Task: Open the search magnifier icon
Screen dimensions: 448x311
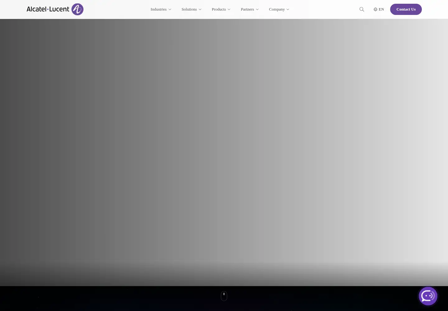Action: pos(362,9)
